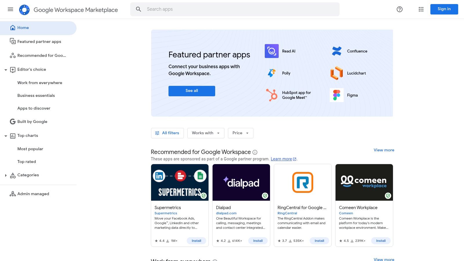Screen dimensions: 464x261
Task: Open the Works with dropdown
Action: [x=206, y=133]
